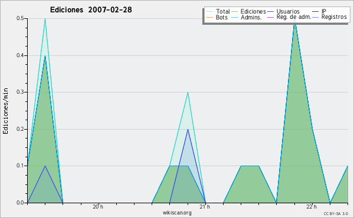This screenshot has width=354, height=218.
Task: Click the 'Ediciones' legend label
Action: (x=253, y=11)
